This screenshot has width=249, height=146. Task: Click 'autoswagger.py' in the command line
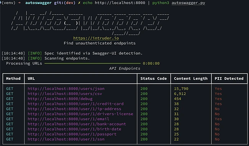188,3
